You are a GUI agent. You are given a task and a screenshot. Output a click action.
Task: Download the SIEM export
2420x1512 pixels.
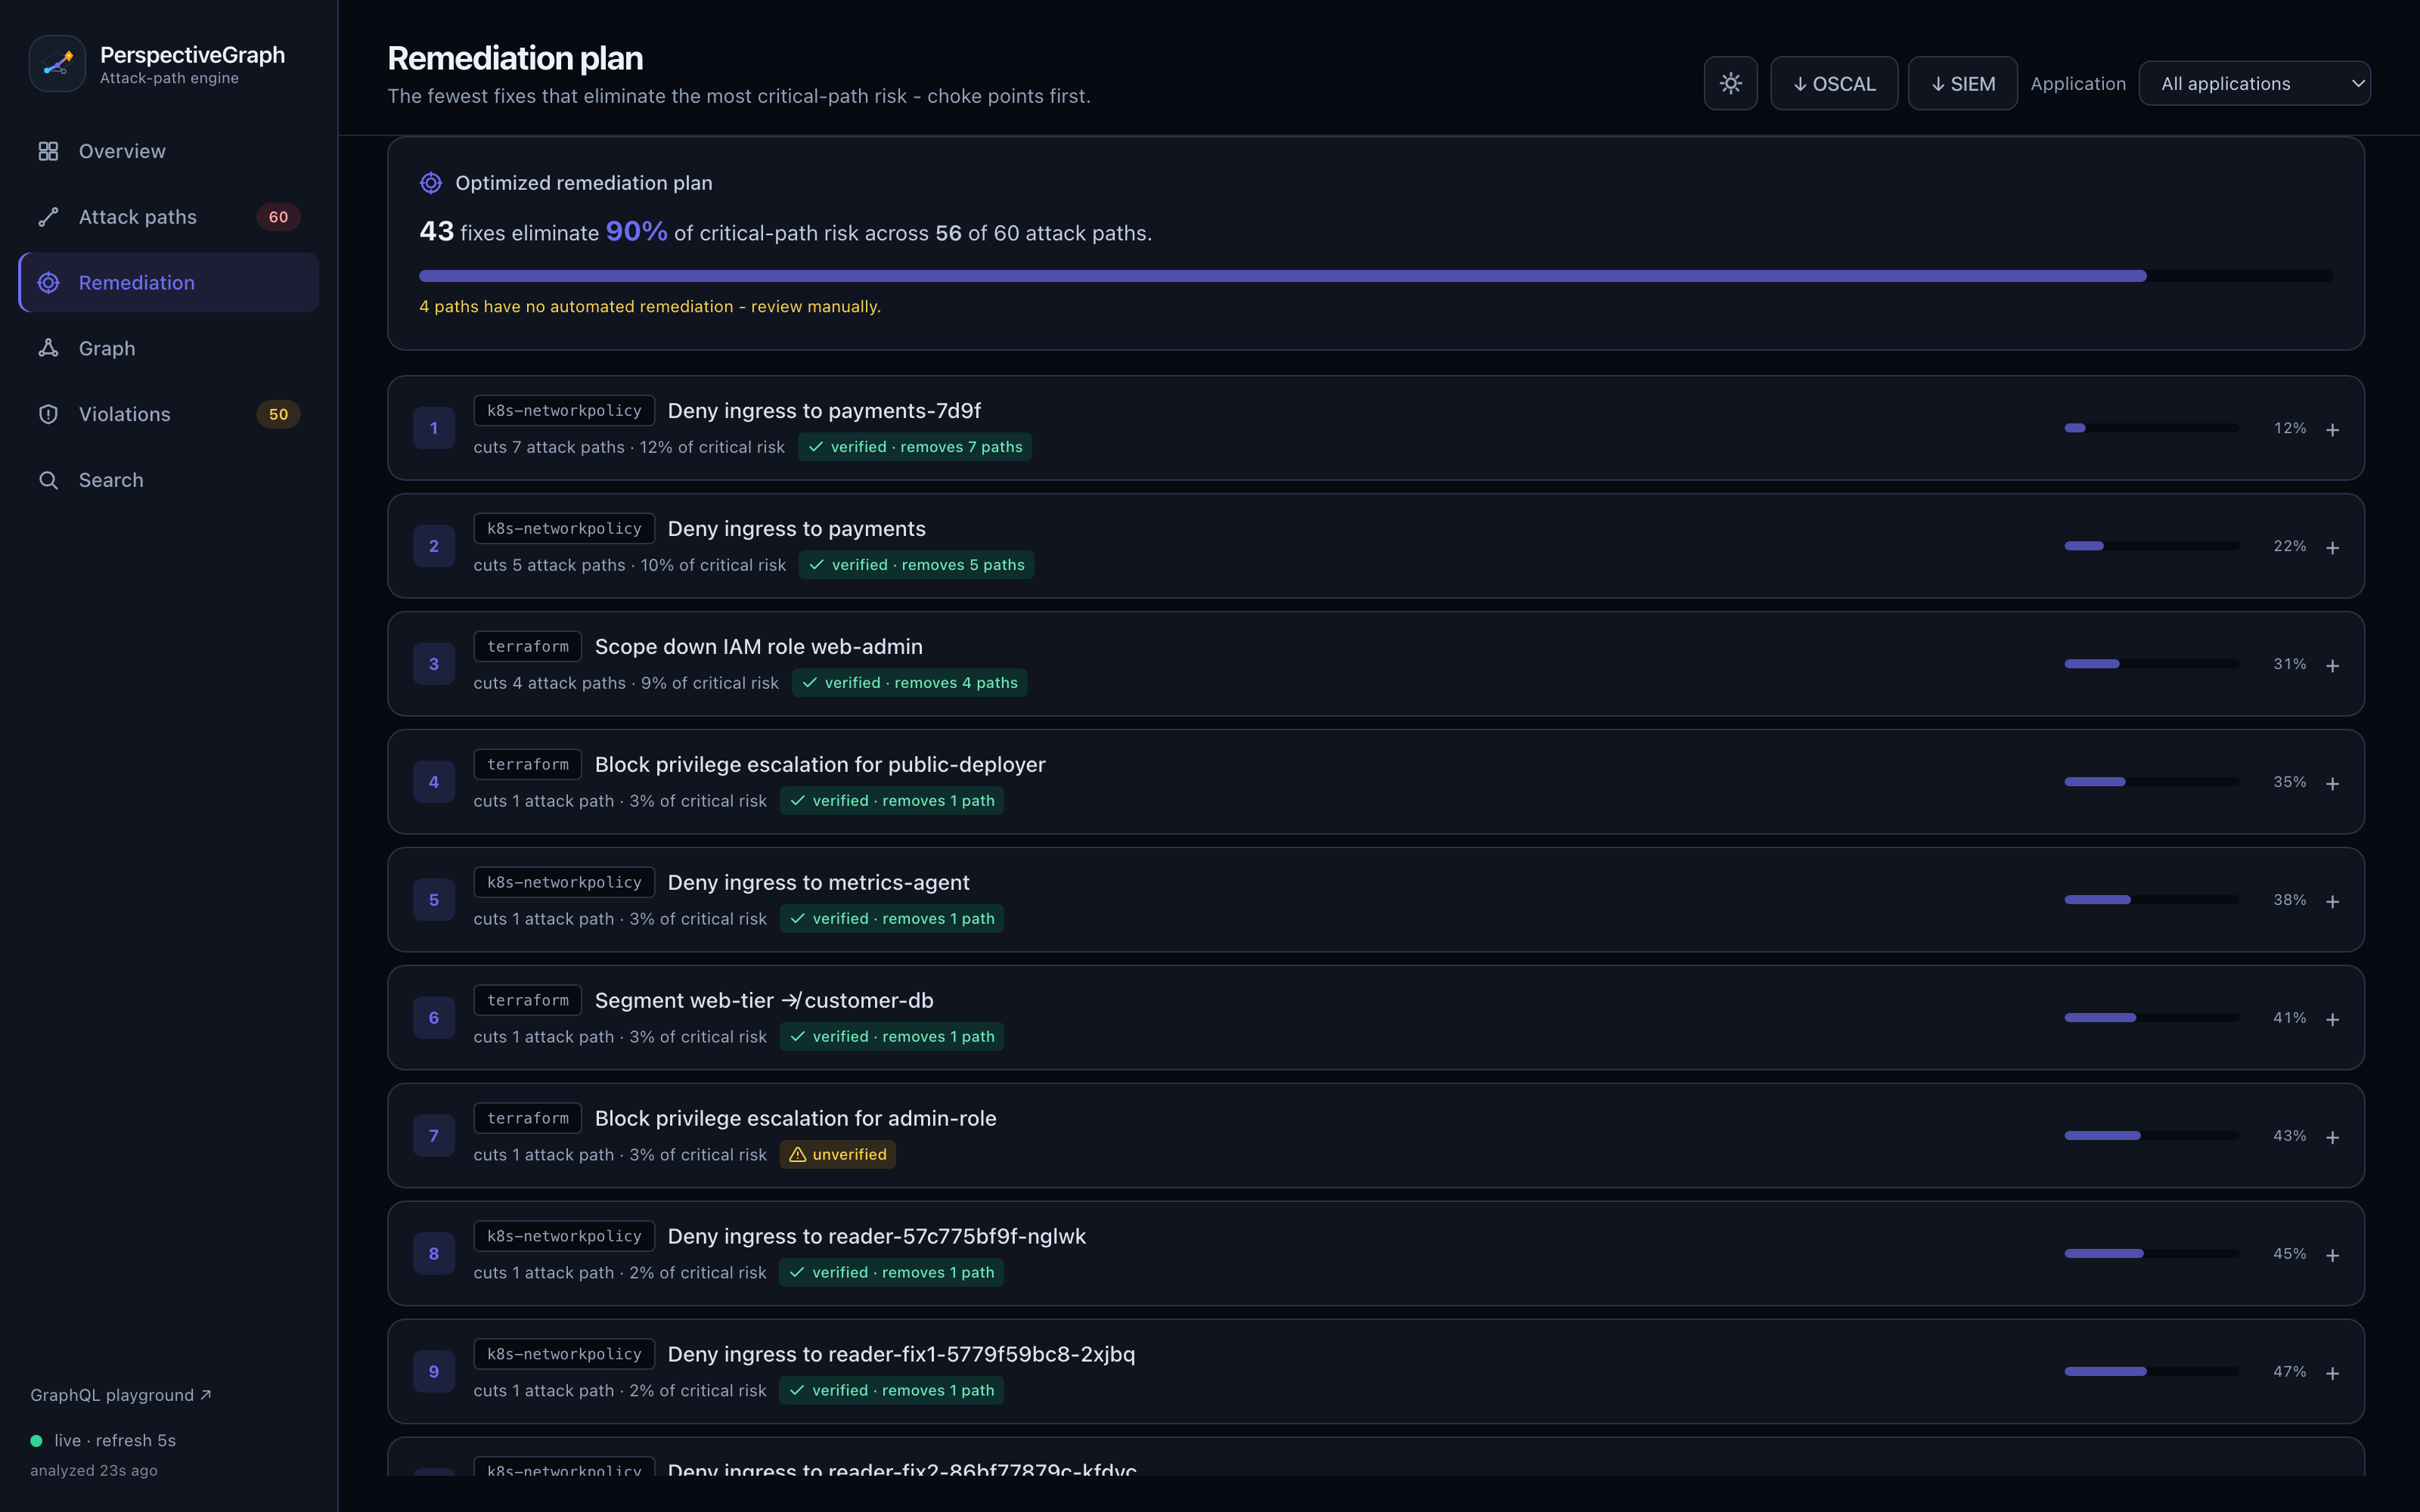[x=1962, y=83]
